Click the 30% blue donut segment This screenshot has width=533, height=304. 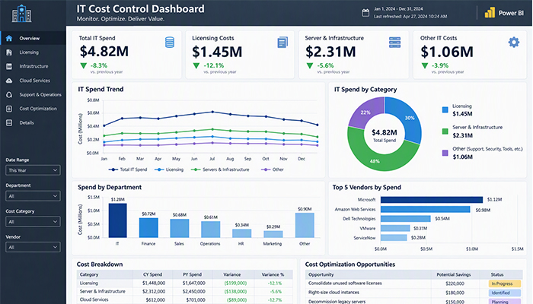410,118
